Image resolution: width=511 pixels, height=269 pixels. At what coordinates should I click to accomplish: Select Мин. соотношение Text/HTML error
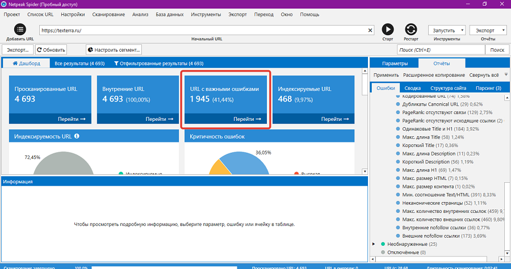point(449,195)
